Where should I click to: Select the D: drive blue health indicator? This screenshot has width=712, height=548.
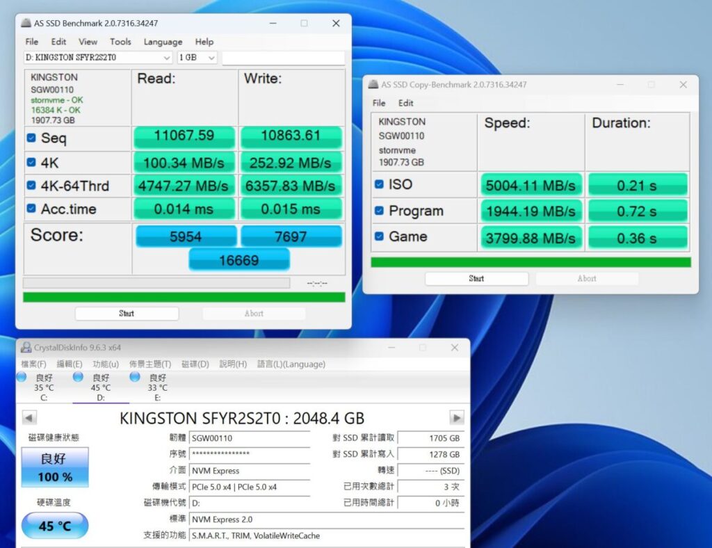click(x=78, y=376)
